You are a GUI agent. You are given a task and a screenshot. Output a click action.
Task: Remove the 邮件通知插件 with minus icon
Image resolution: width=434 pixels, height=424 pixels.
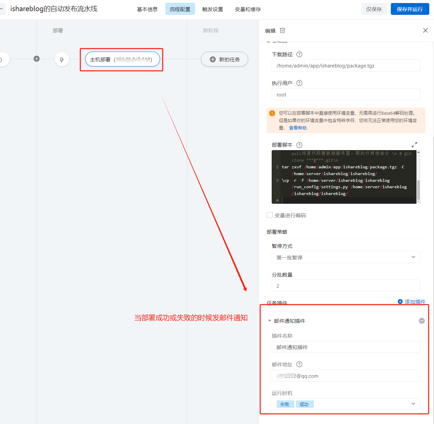coord(422,321)
